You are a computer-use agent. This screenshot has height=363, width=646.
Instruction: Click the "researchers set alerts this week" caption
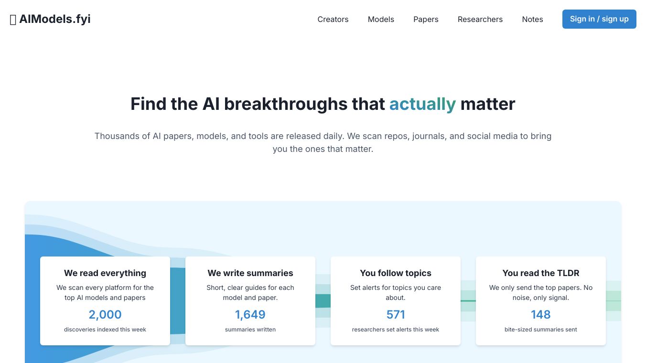coord(396,330)
